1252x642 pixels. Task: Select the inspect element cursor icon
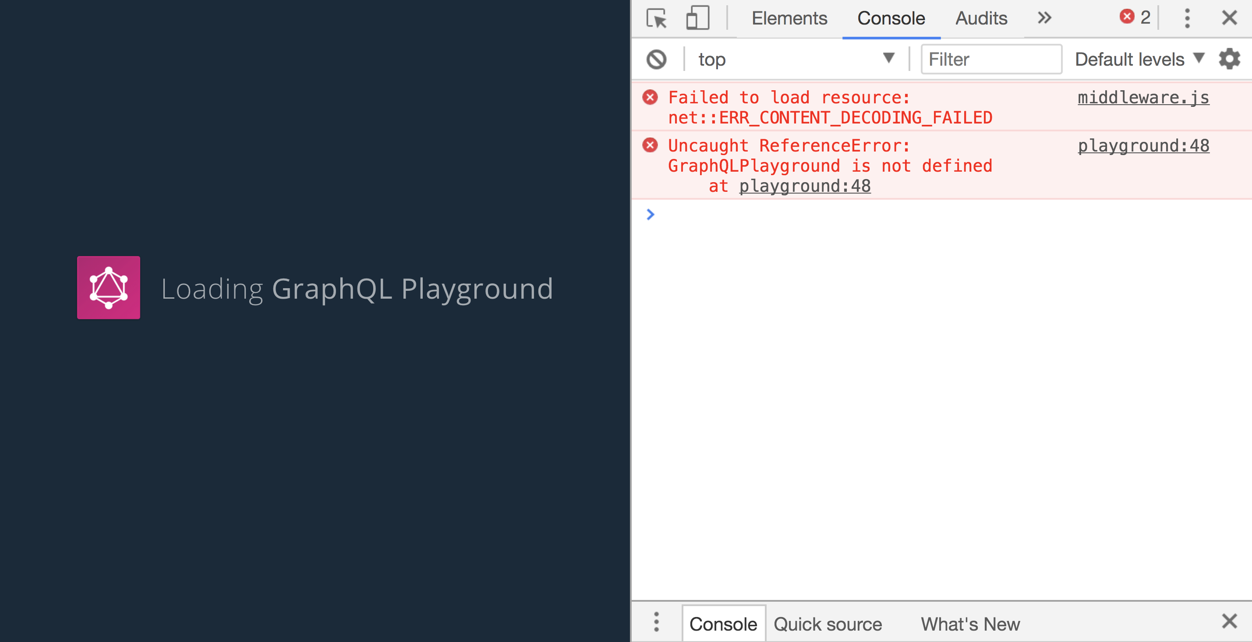pos(656,18)
